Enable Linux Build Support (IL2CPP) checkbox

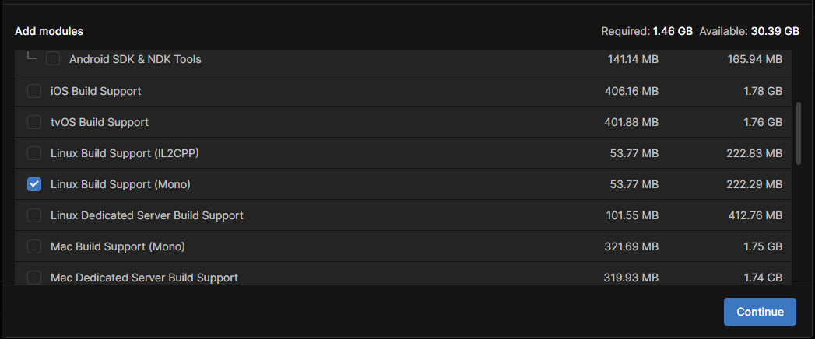click(34, 153)
